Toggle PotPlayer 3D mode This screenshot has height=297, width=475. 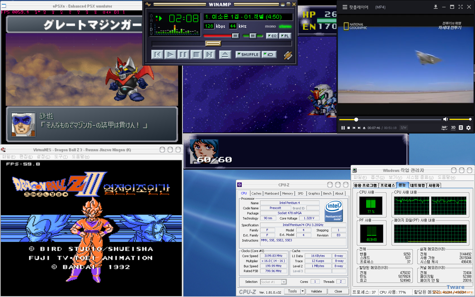click(x=453, y=128)
